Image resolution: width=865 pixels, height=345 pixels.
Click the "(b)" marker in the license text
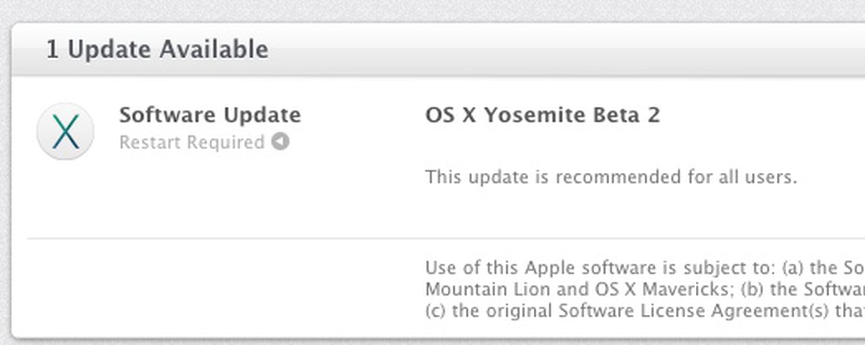[x=753, y=289]
